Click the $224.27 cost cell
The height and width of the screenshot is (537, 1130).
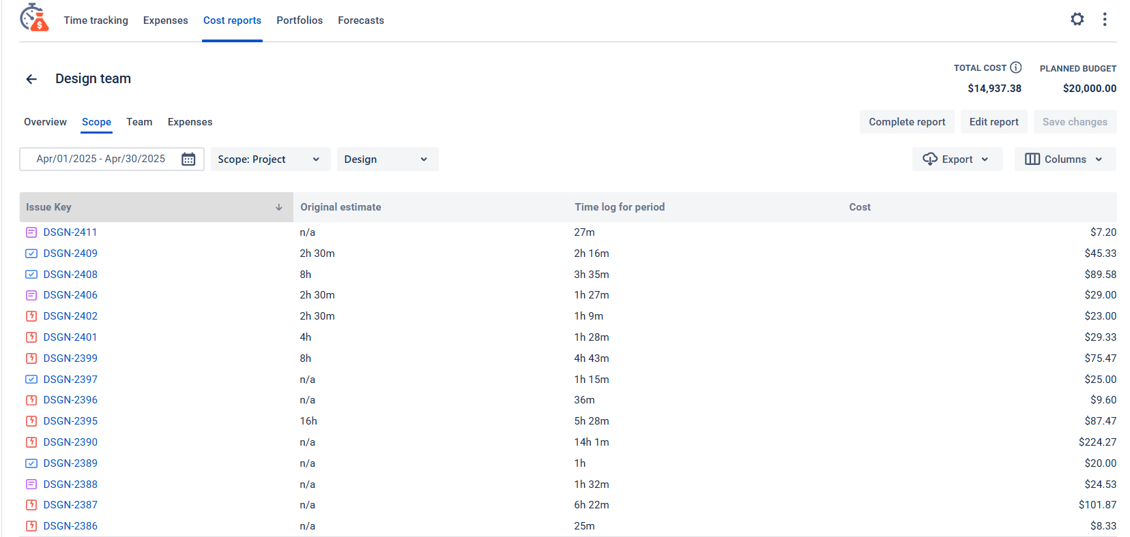pos(1097,442)
